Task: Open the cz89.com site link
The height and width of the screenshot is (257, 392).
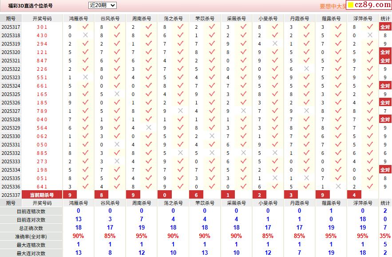Action: (369, 5)
